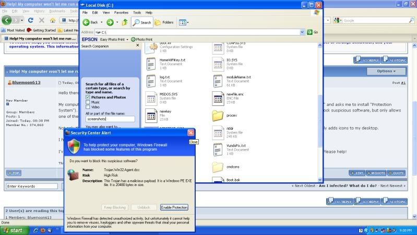
Task: Click the greyed Unblock button in alert
Action: [144, 207]
